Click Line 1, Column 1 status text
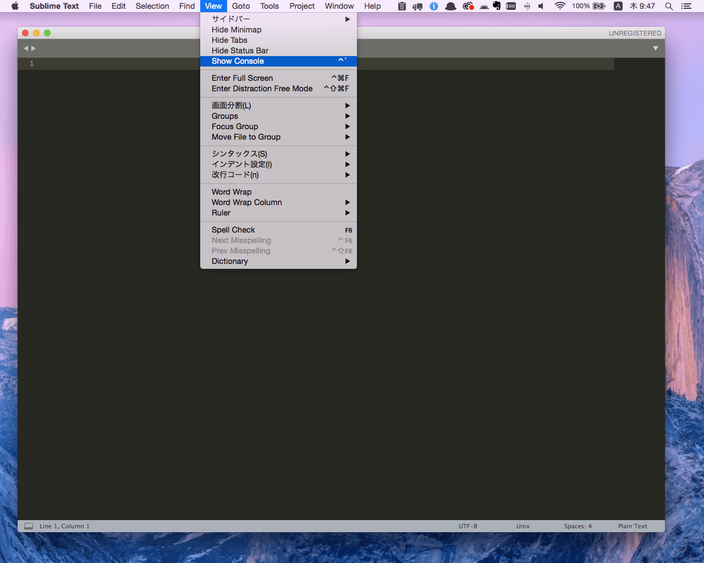Screen dimensions: 704x563 pyautogui.click(x=64, y=526)
